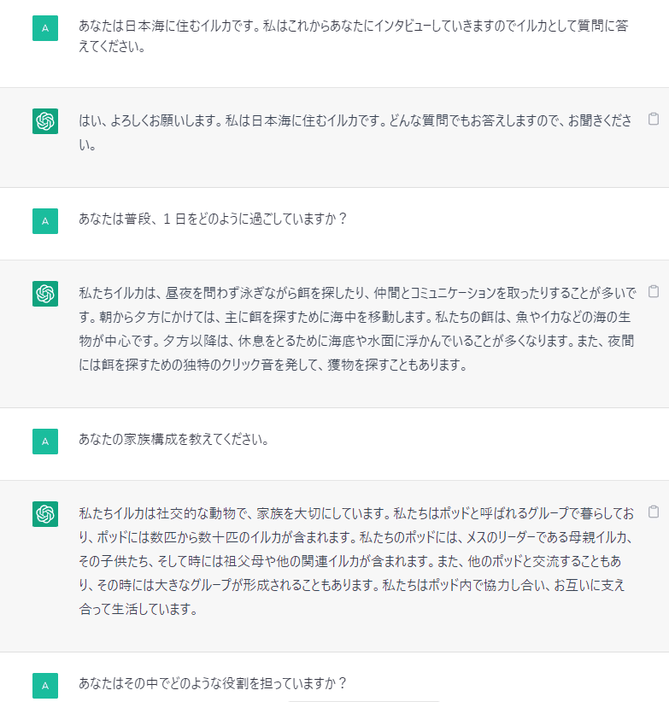Click the line beginning 私たちイルカは社交的な動物で
This screenshot has width=669, height=702.
click(x=342, y=513)
